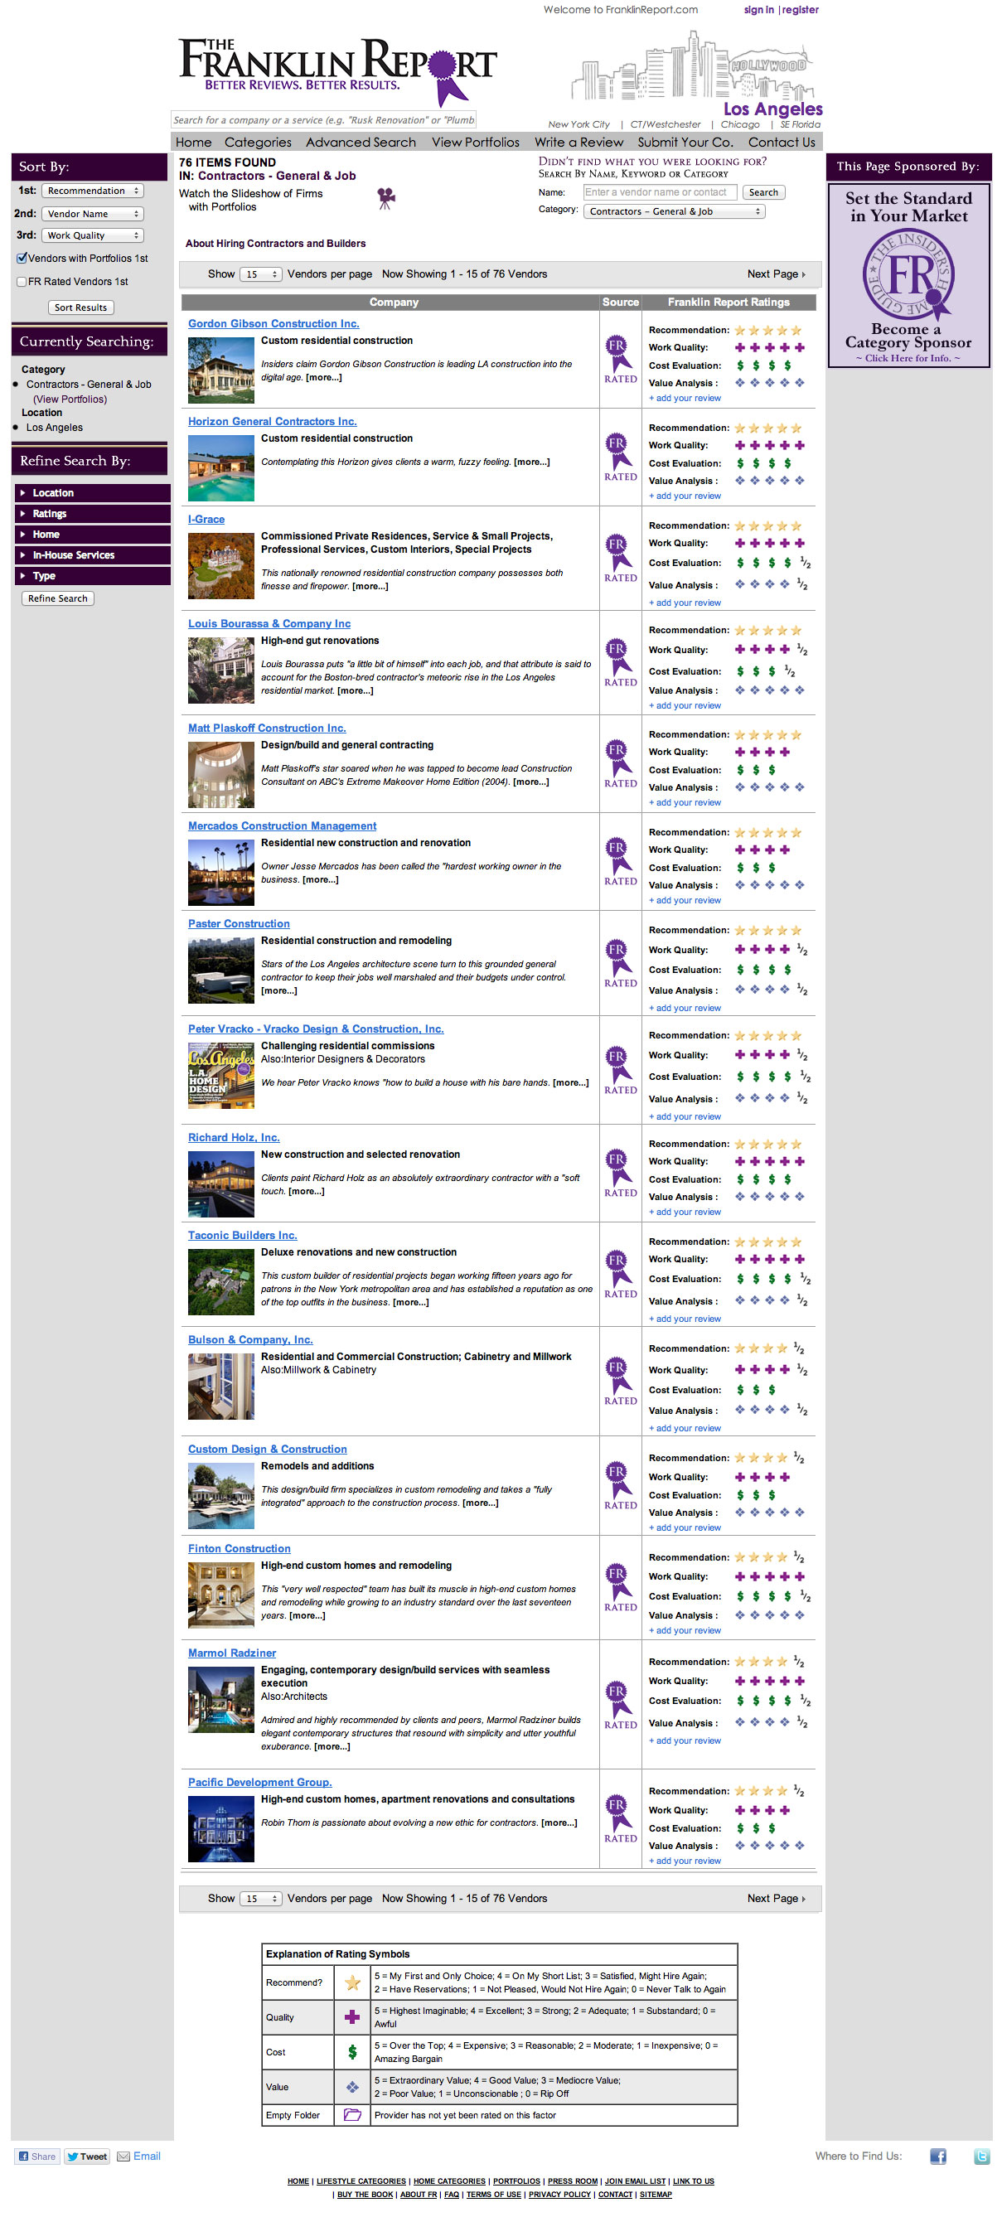Open Advanced Search in navigation bar
1002x2217 pixels.
[x=360, y=142]
